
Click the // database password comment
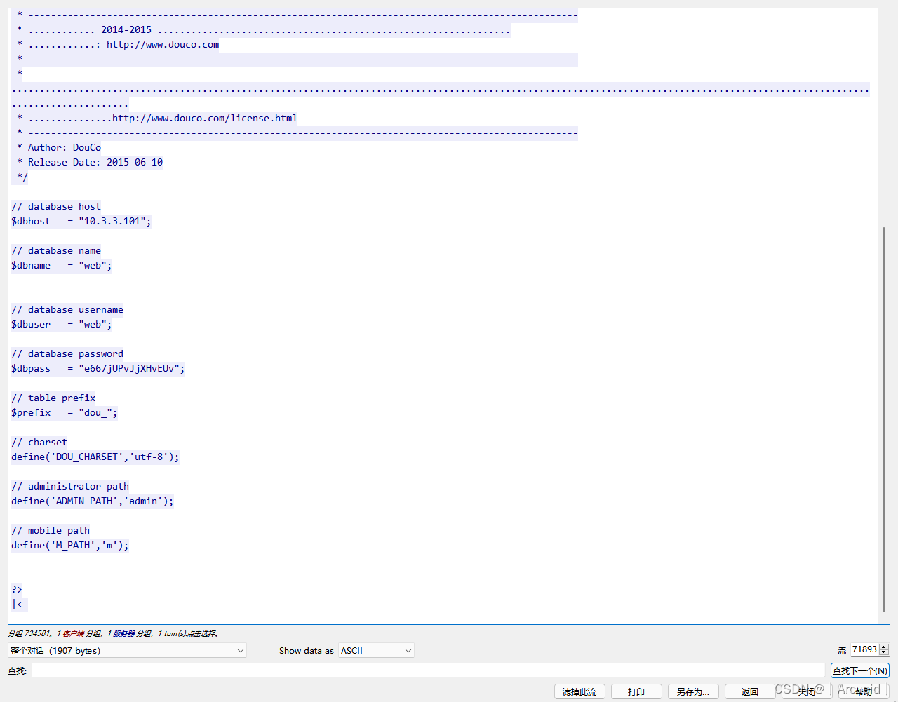[67, 353]
